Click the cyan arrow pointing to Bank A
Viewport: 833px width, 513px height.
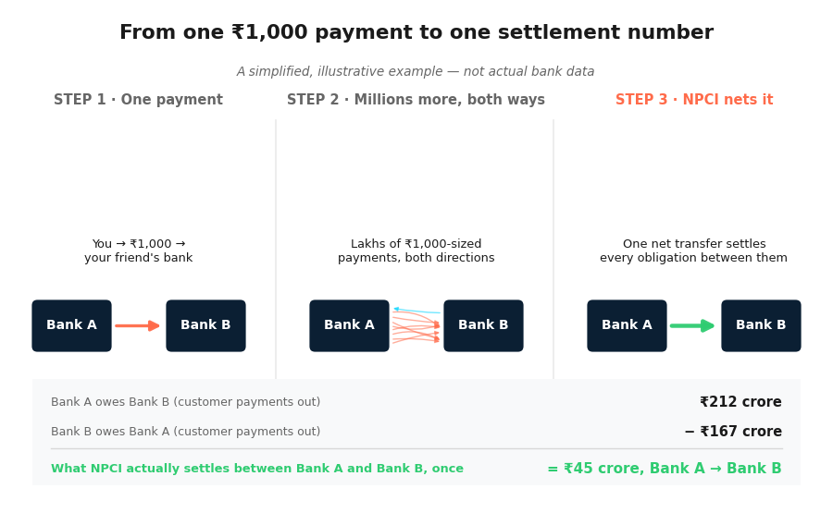click(416, 311)
